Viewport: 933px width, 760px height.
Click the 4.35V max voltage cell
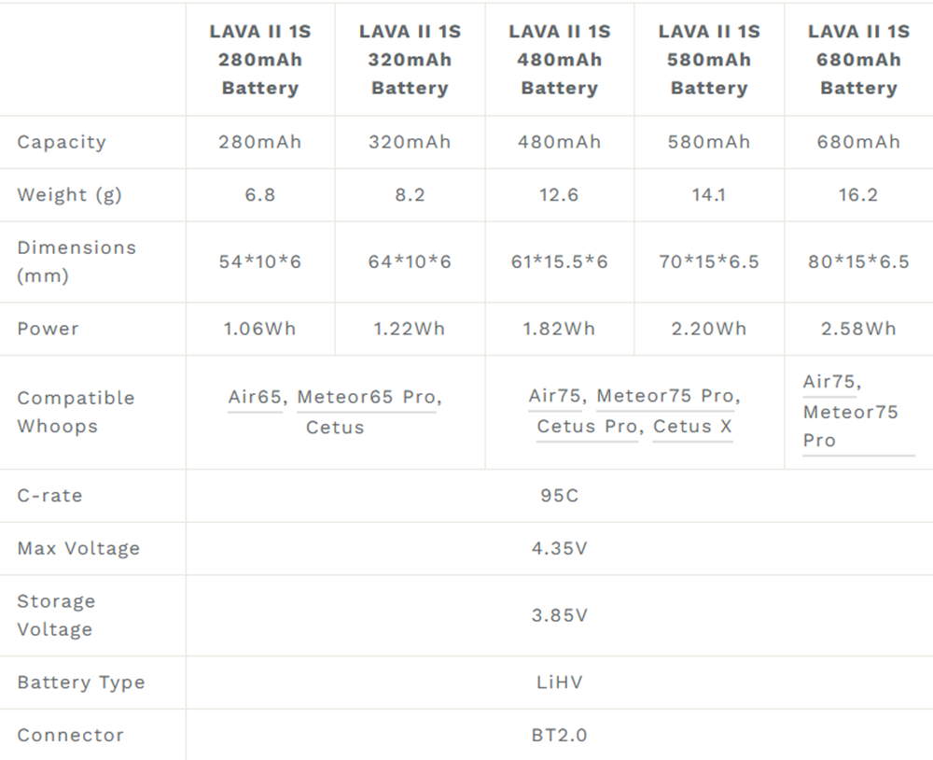(x=559, y=548)
